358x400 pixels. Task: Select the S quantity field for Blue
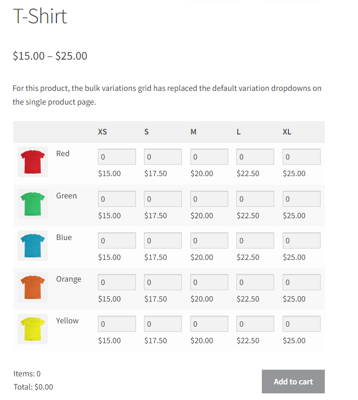162,240
